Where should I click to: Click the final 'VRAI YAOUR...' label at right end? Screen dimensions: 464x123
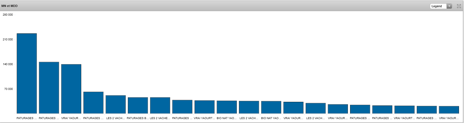coord(449,118)
